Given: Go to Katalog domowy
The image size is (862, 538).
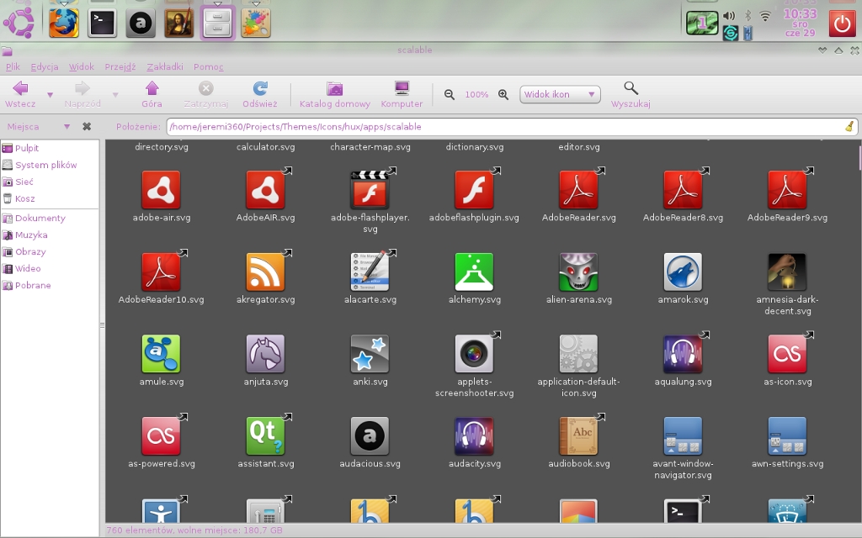Looking at the screenshot, I should (x=335, y=94).
